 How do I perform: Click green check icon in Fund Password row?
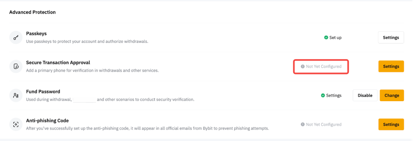click(x=323, y=96)
